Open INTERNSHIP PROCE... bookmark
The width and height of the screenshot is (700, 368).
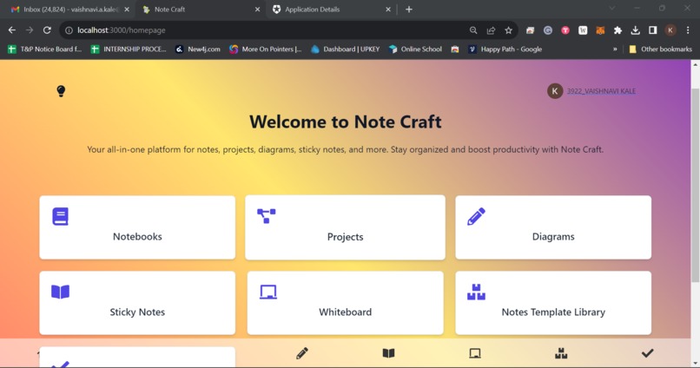tap(129, 49)
